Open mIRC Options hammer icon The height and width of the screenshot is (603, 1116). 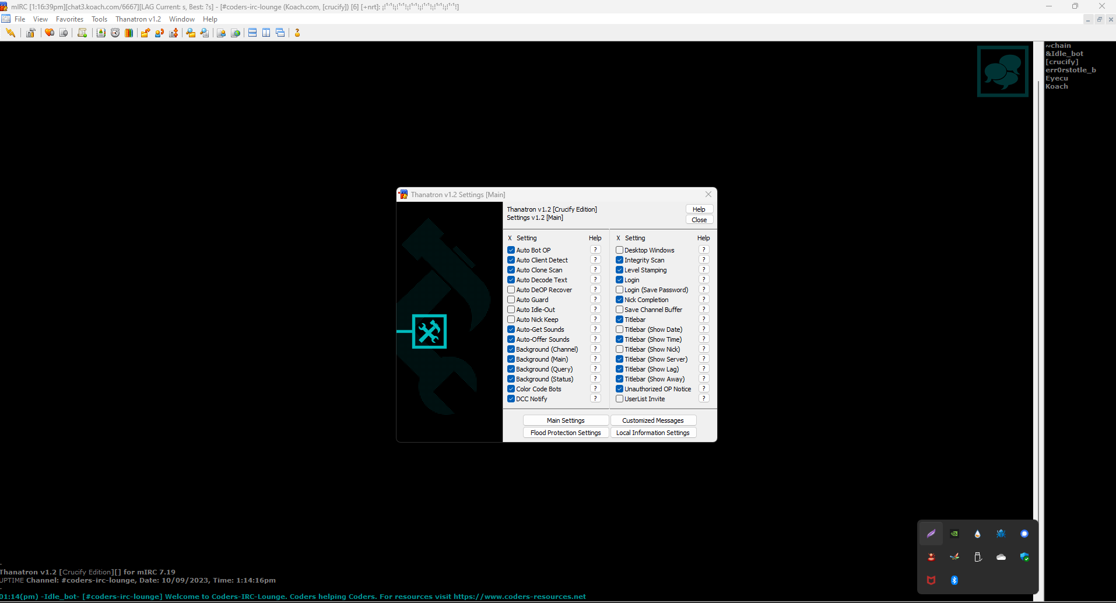click(x=31, y=33)
